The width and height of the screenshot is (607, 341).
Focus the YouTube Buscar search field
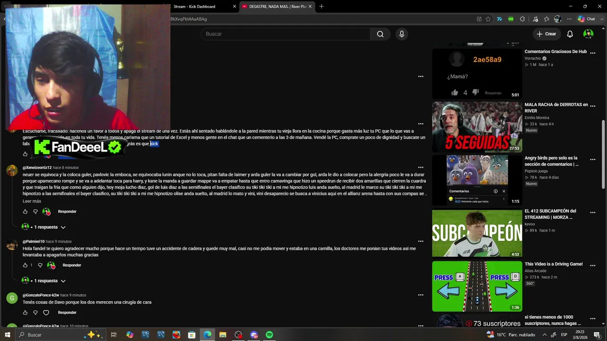pos(285,34)
